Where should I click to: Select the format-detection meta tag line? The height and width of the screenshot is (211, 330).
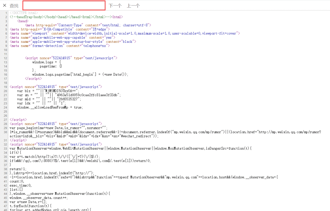point(60,45)
